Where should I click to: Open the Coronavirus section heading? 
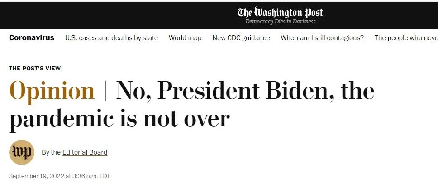[32, 37]
